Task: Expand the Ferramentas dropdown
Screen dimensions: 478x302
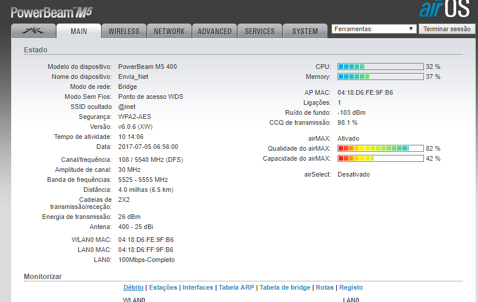Action: pyautogui.click(x=374, y=29)
